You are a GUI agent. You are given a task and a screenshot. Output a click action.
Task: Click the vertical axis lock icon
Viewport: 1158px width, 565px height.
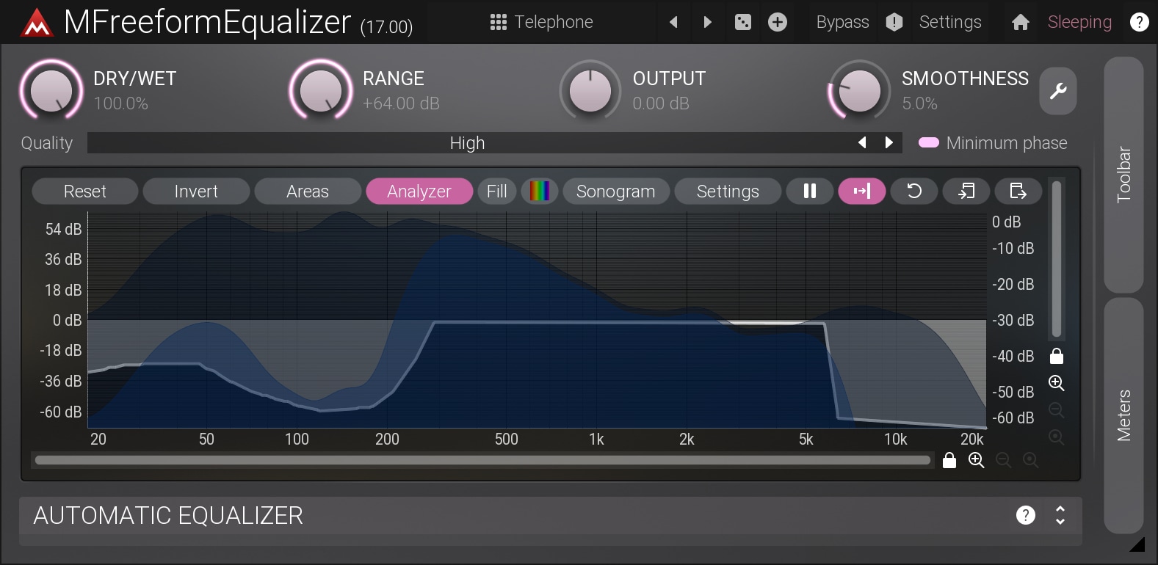[x=1057, y=356]
